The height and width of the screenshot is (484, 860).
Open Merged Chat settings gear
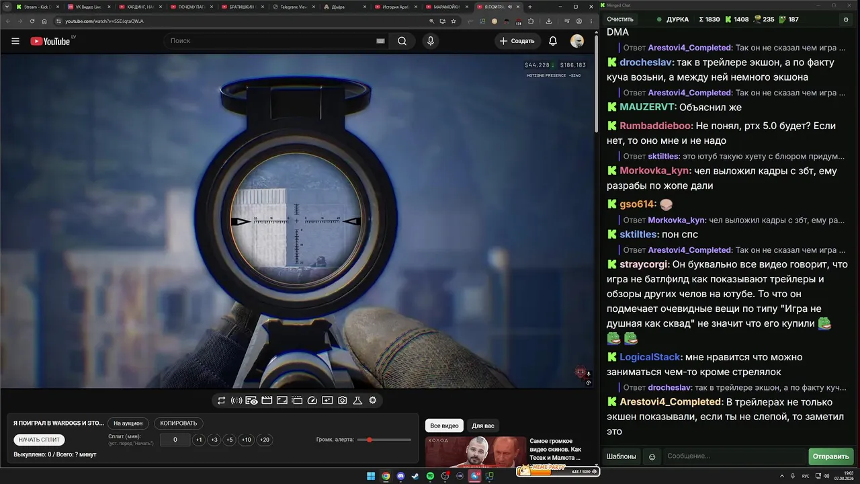pyautogui.click(x=846, y=19)
